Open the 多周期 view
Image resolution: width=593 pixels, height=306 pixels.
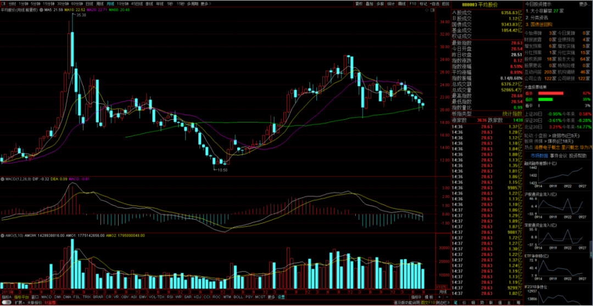193,4
